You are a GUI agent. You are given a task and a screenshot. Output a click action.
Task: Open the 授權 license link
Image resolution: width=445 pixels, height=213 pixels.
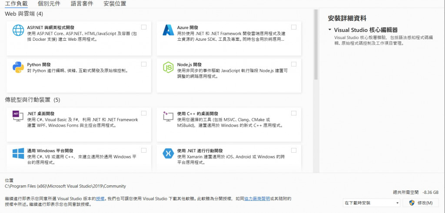(100, 199)
